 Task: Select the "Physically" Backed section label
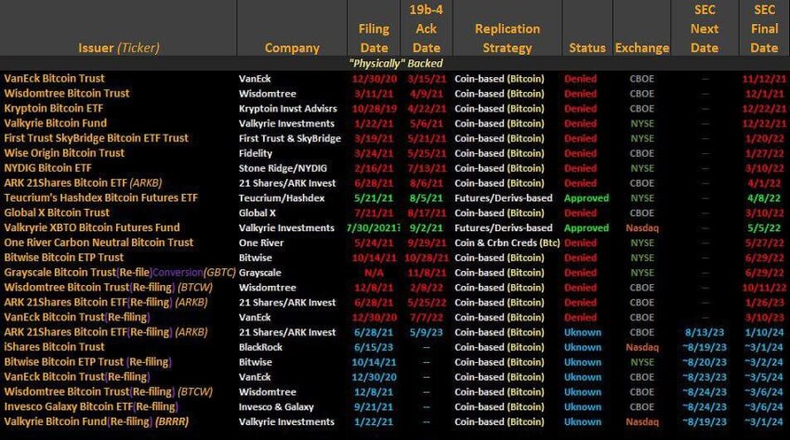pyautogui.click(x=396, y=63)
